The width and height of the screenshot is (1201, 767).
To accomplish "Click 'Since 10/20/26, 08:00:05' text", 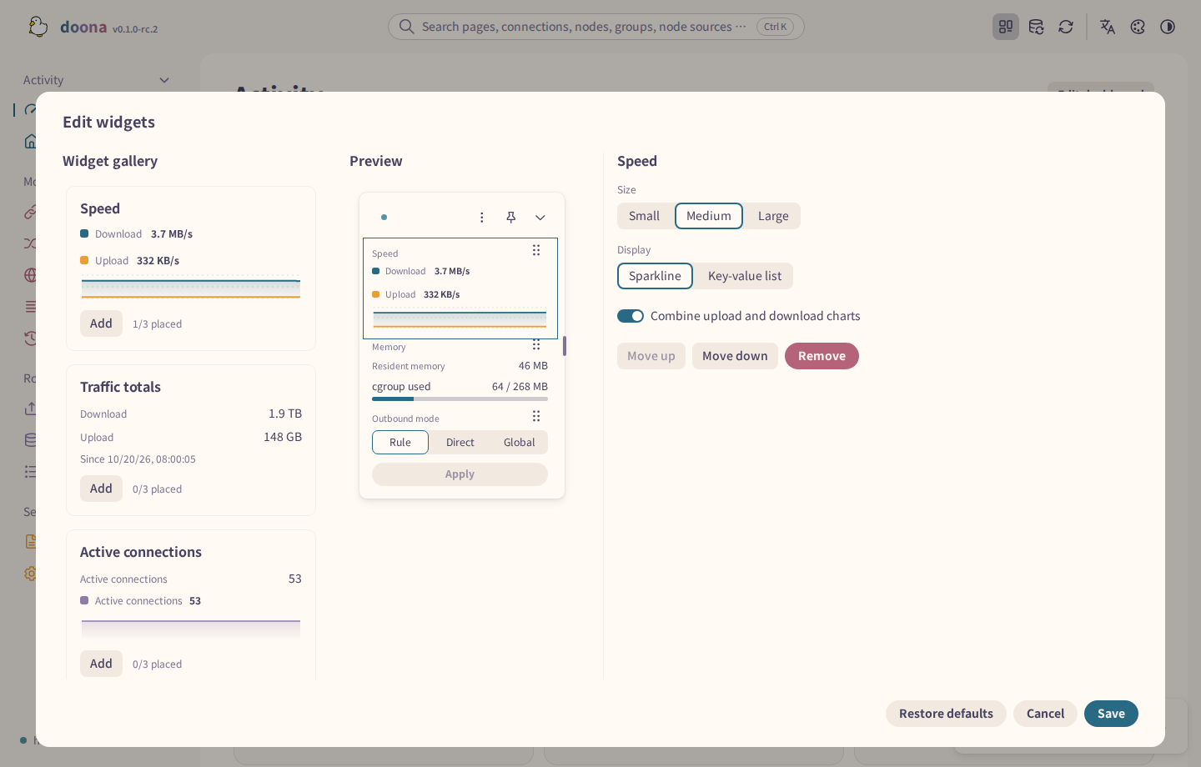I will (138, 459).
